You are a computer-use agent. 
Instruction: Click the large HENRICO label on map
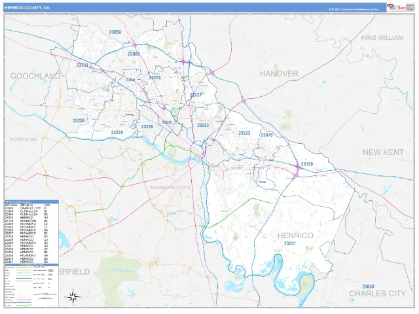(x=295, y=235)
